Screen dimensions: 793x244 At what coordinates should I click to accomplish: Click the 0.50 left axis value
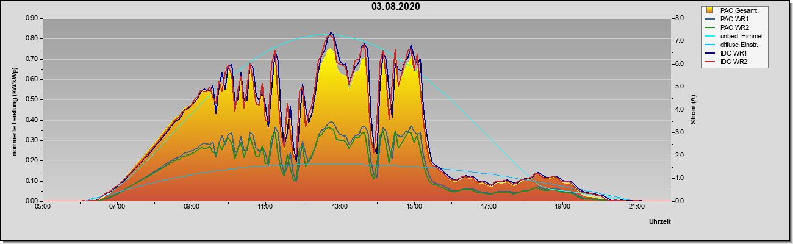32,99
